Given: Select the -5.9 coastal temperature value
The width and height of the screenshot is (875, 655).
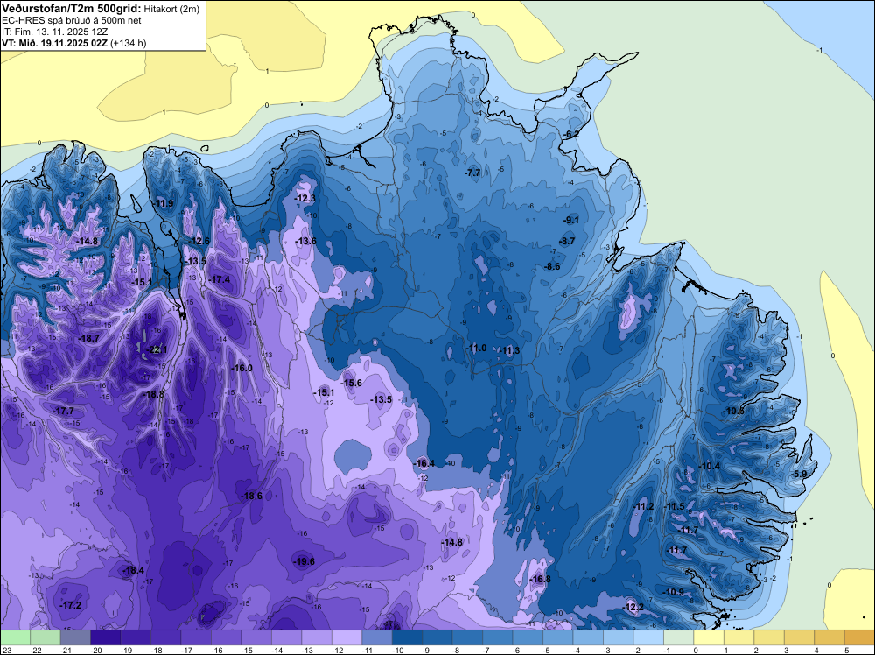Looking at the screenshot, I should pyautogui.click(x=799, y=474).
